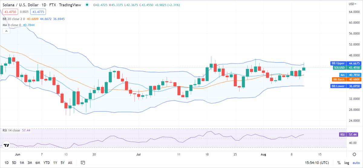Select the 1Y time range
Viewport: 363px width, 168px height.
tap(55, 163)
